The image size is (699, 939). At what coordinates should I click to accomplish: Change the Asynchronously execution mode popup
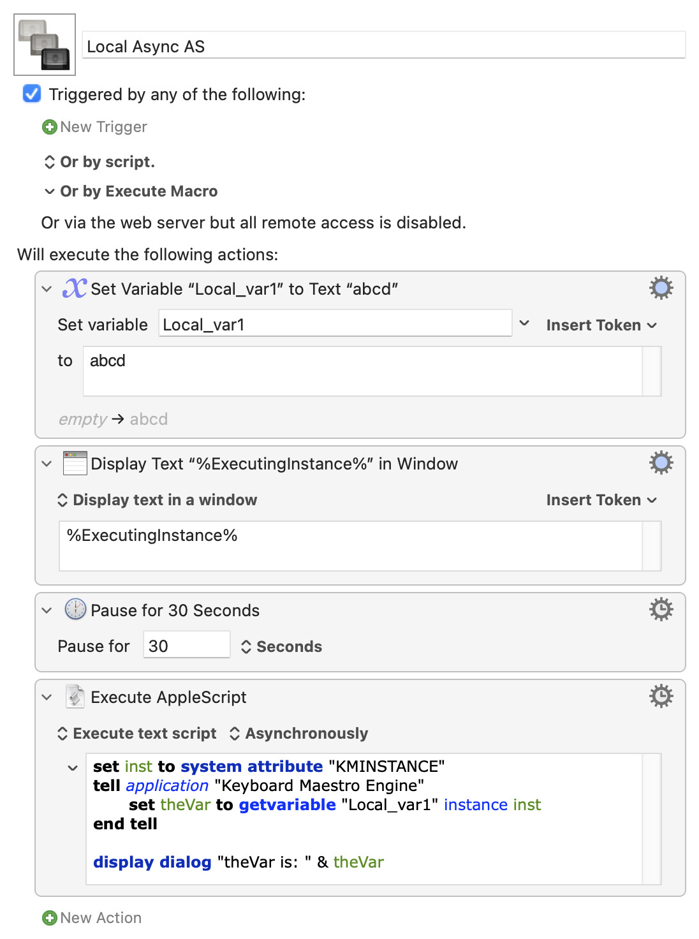(x=298, y=734)
